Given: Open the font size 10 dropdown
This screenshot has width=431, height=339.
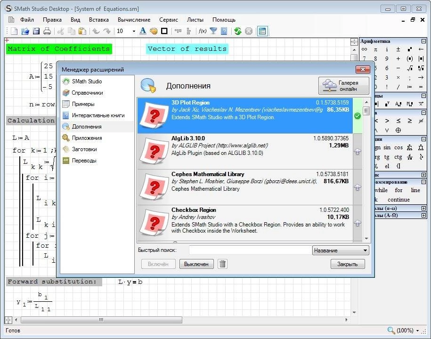Looking at the screenshot, I should [134, 31].
